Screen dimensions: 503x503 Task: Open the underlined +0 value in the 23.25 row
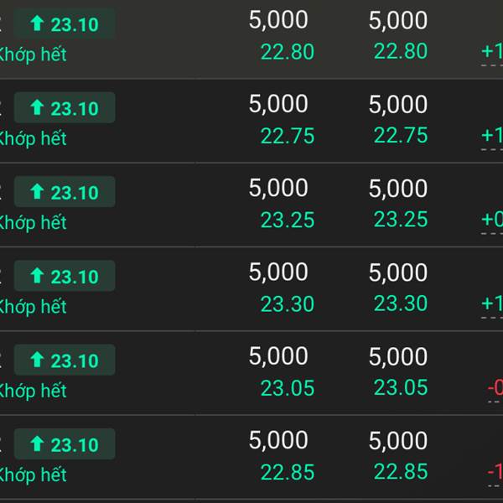tap(492, 220)
